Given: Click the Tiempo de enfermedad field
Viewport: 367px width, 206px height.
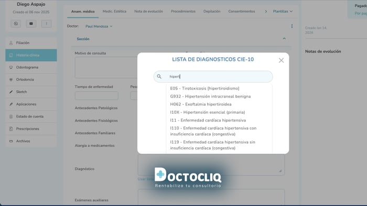Looking at the screenshot, I should [96, 95].
